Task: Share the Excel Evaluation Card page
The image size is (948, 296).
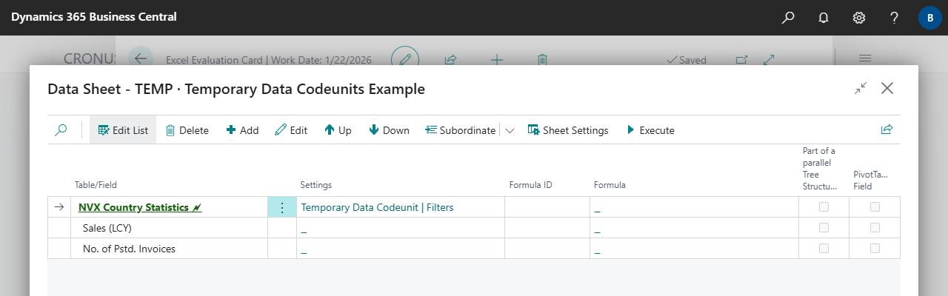Action: (x=450, y=59)
